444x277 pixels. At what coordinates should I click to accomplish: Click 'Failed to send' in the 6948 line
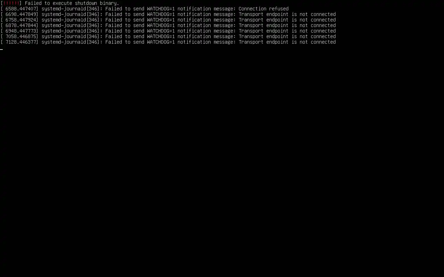tap(125, 31)
